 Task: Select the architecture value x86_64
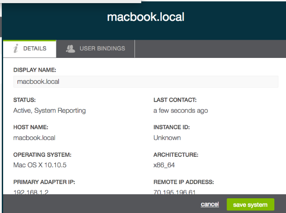pyautogui.click(x=164, y=165)
